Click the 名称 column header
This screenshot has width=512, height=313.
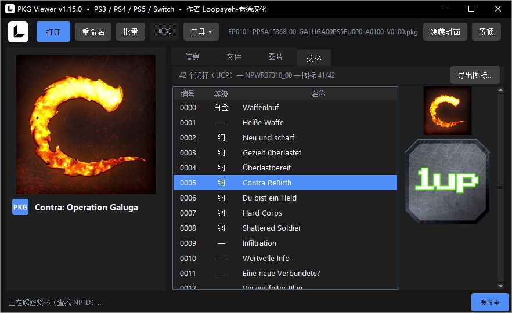[318, 94]
